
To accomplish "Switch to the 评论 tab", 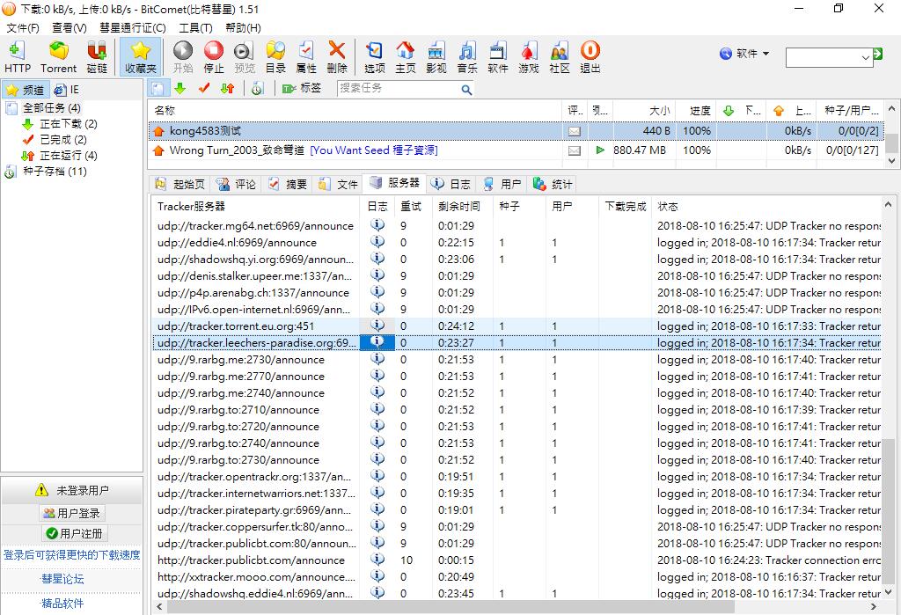I will pyautogui.click(x=236, y=184).
